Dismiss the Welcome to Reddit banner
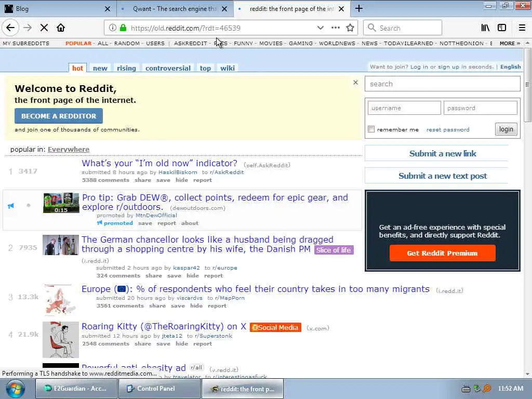Viewport: 532px width, 399px height. [x=355, y=83]
